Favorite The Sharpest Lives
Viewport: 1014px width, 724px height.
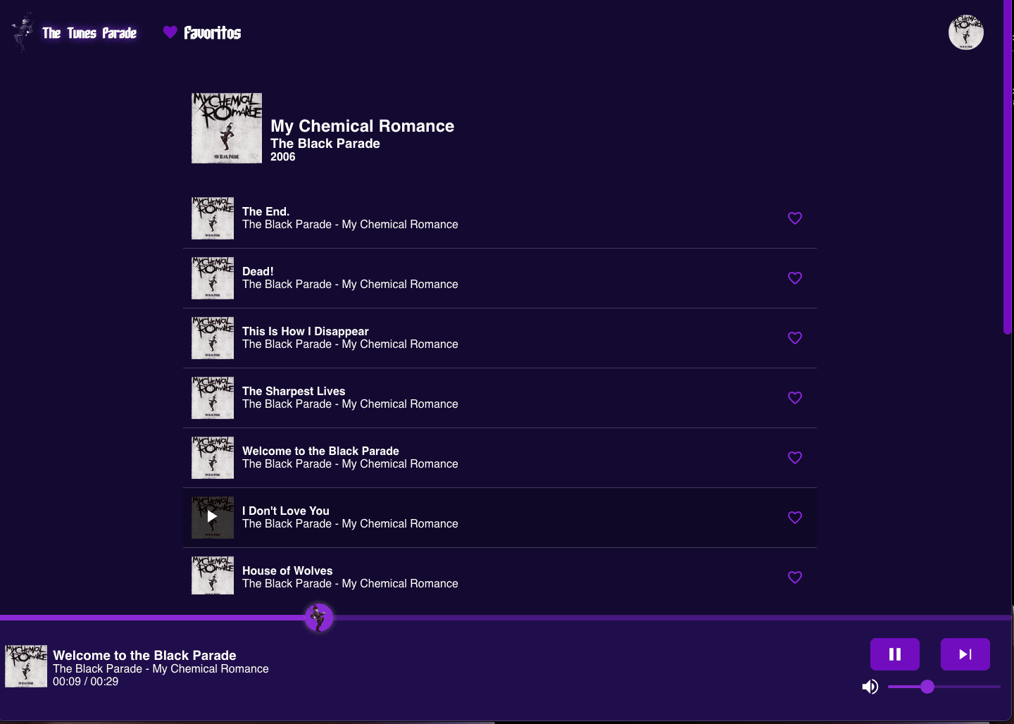[x=794, y=398]
